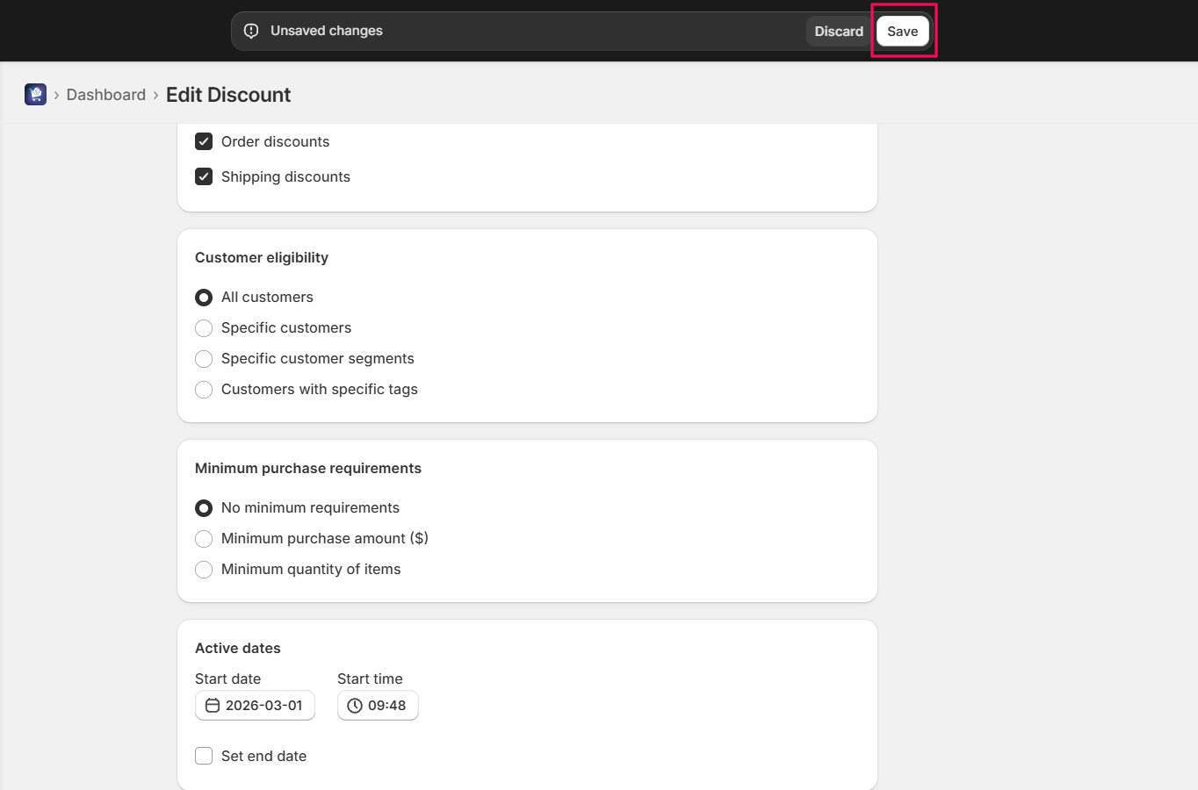Click the Edit Discount page title
This screenshot has width=1198, height=790.
(228, 95)
